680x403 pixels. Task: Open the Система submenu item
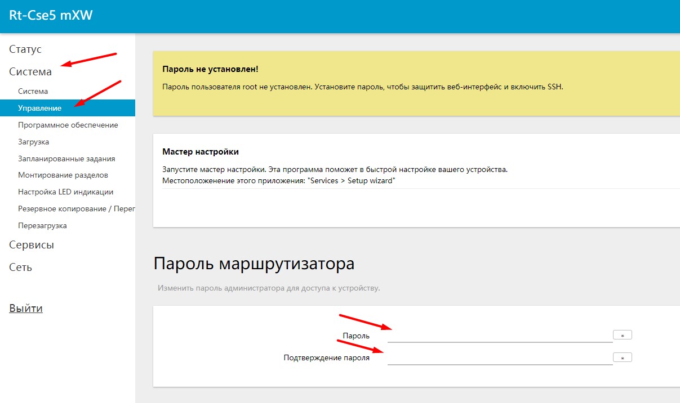tap(33, 91)
